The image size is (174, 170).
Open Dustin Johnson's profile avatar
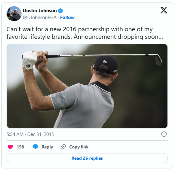click(14, 14)
